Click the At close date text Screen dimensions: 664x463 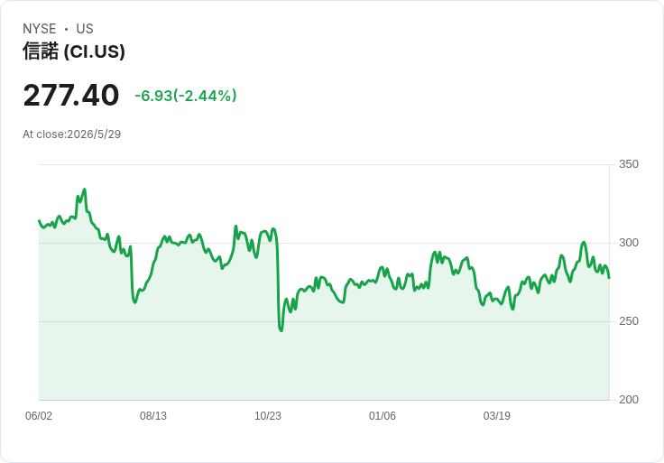coord(71,134)
